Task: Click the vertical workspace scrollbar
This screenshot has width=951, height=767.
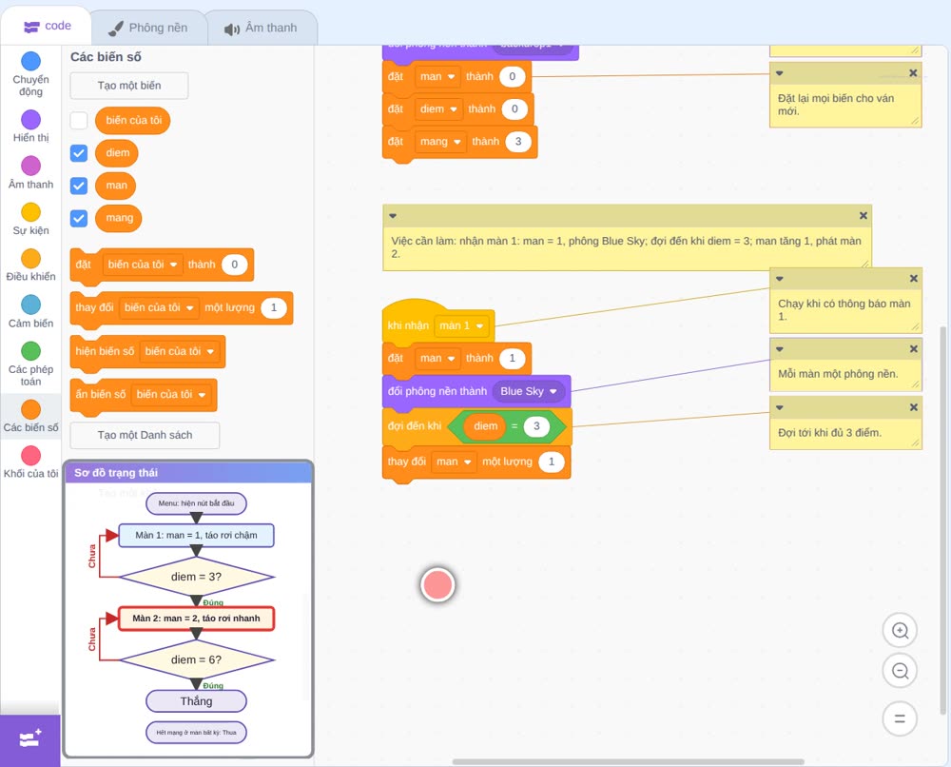Action: click(x=942, y=521)
